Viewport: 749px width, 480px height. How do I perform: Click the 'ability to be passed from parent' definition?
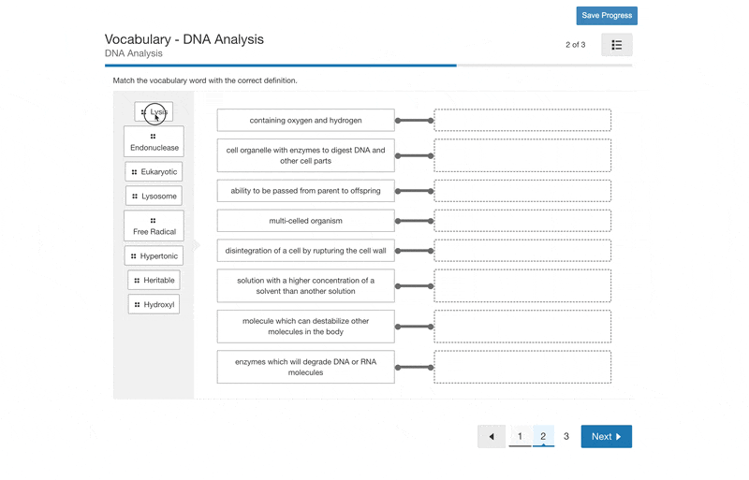pos(306,191)
